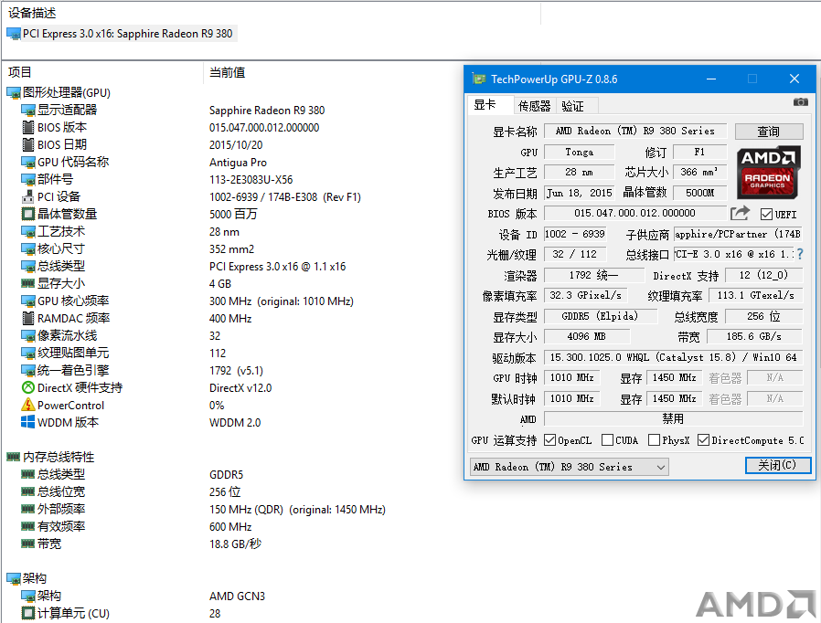Image resolution: width=821 pixels, height=623 pixels.
Task: Click the 显卡名称 value field
Action: [635, 131]
